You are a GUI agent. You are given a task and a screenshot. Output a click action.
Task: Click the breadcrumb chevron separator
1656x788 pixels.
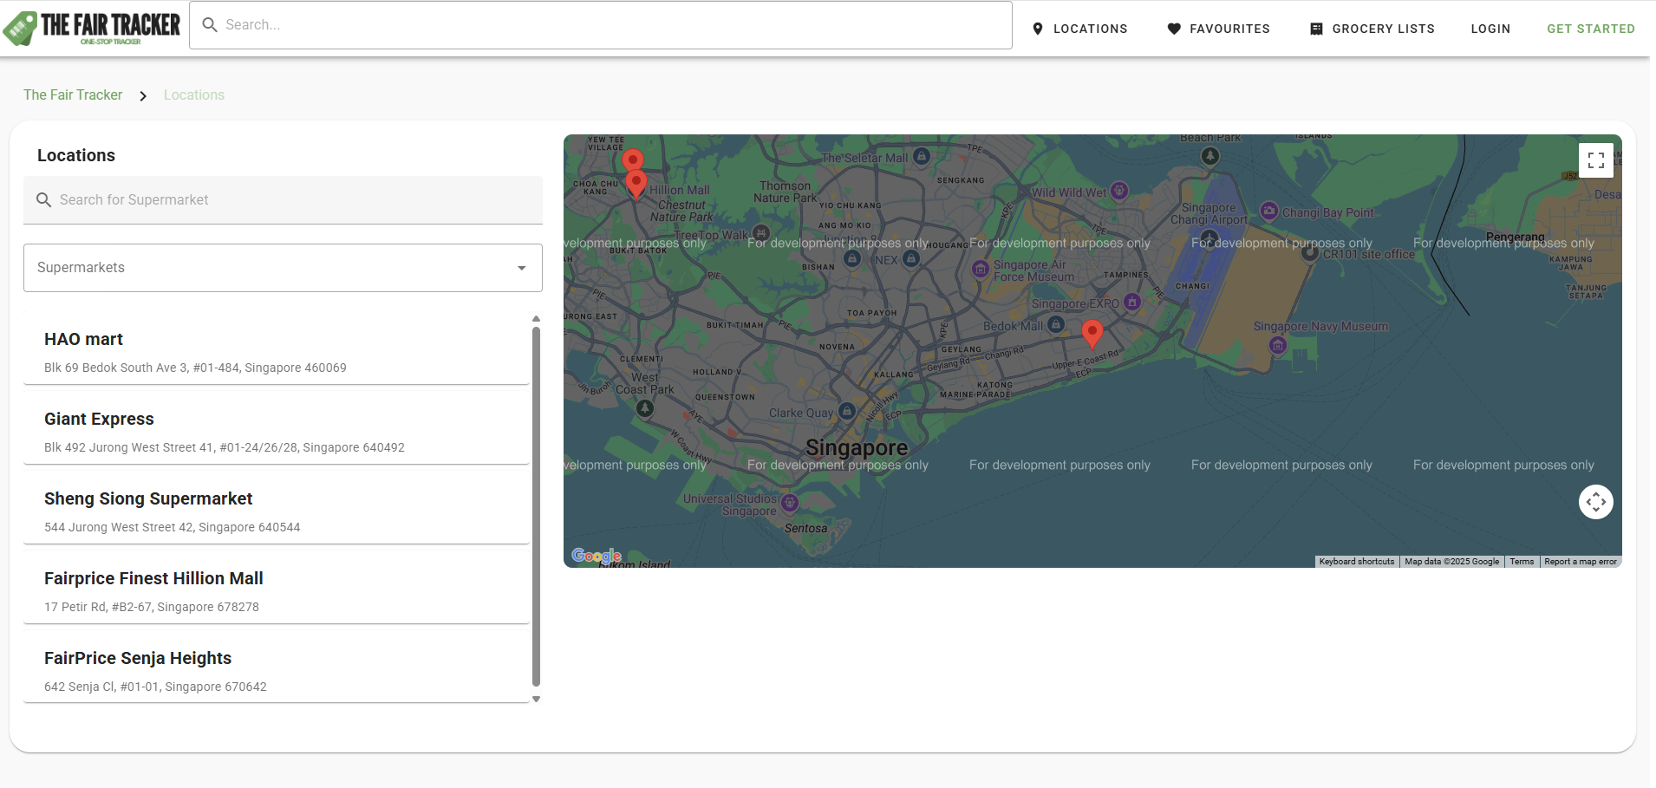point(143,95)
